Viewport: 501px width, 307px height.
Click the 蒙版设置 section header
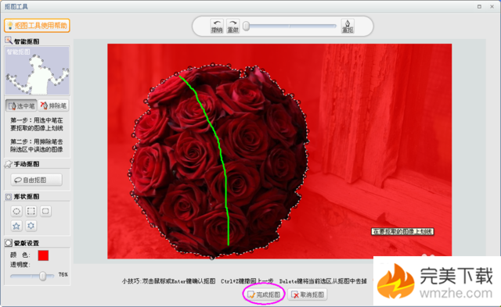23,243
